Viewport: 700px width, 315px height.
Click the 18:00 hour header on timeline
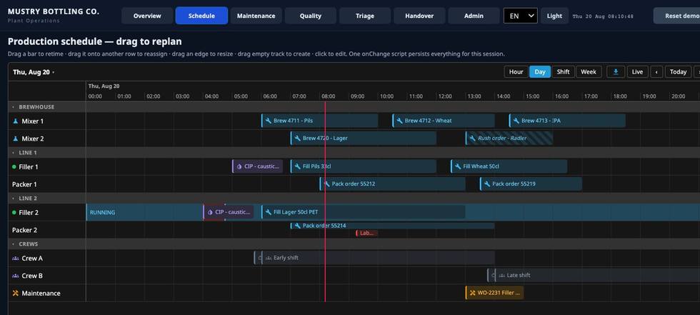(620, 96)
